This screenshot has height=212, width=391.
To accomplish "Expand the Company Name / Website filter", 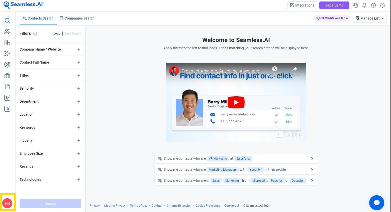I will click(x=50, y=49).
